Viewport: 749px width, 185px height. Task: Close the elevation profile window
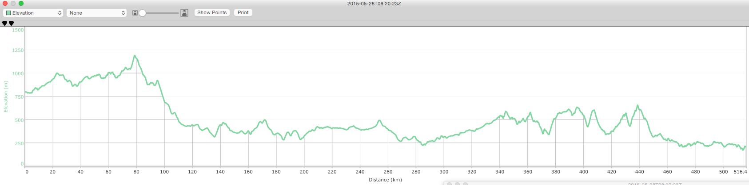[x=5, y=4]
